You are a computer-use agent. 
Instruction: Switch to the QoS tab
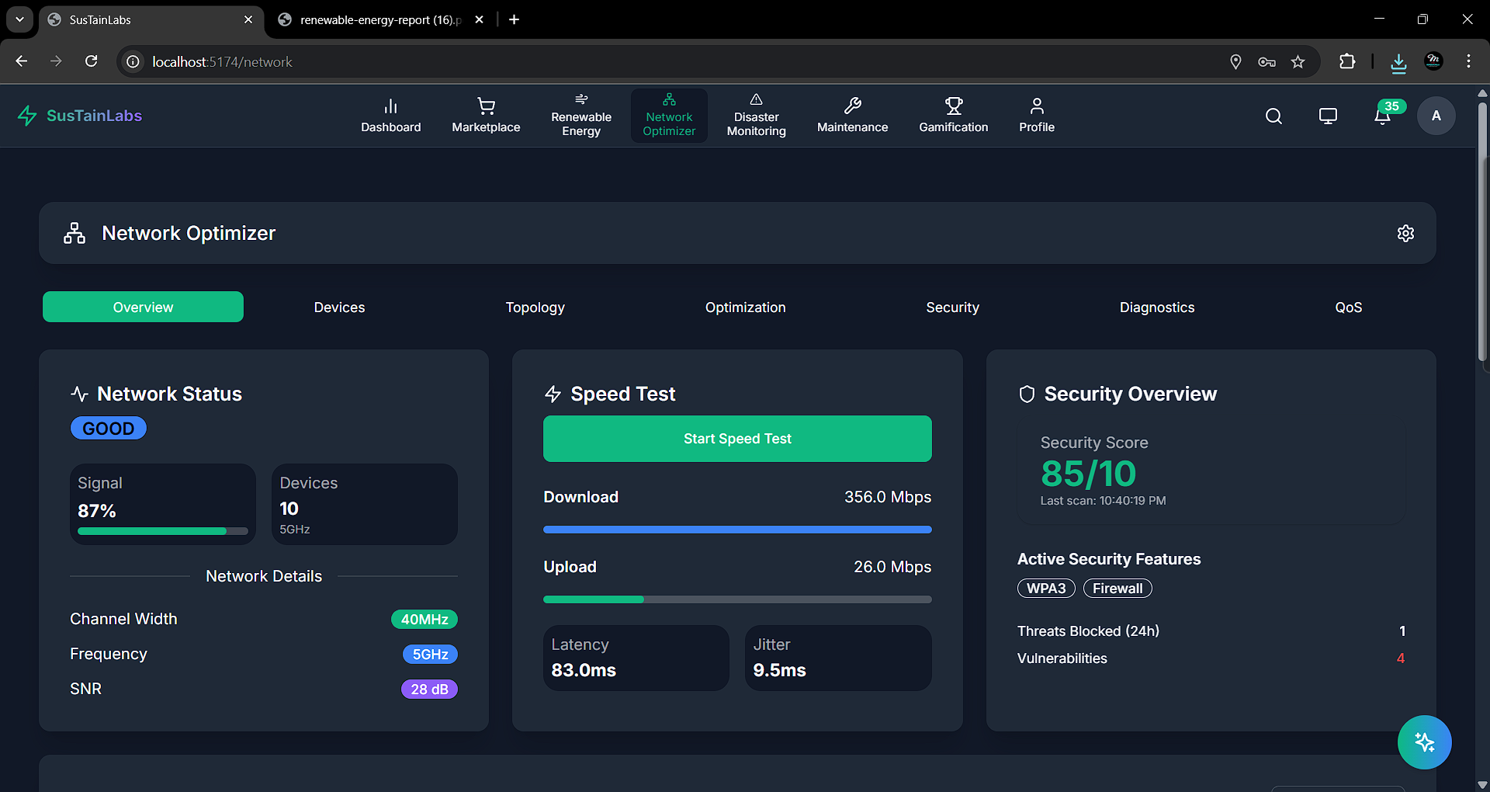[x=1348, y=307]
